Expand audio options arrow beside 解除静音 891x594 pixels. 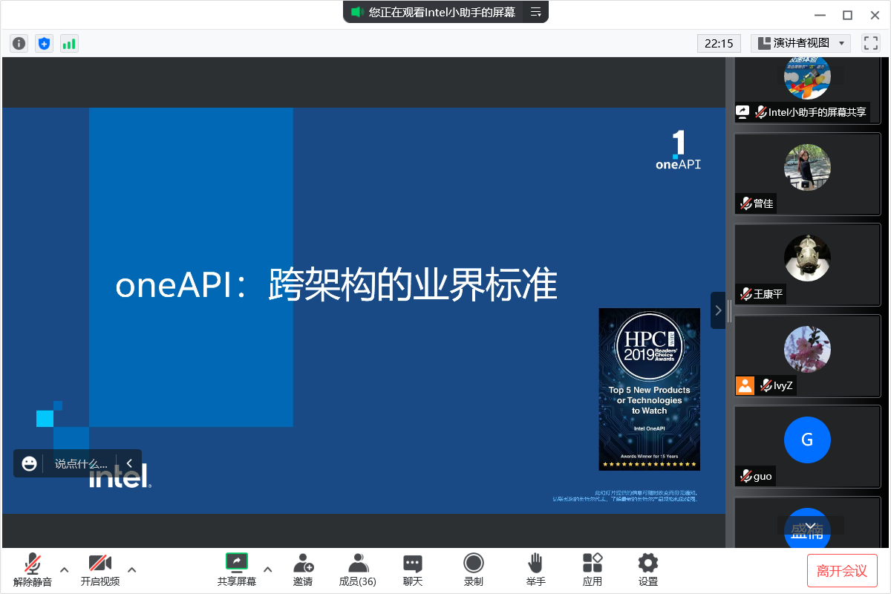pyautogui.click(x=65, y=569)
